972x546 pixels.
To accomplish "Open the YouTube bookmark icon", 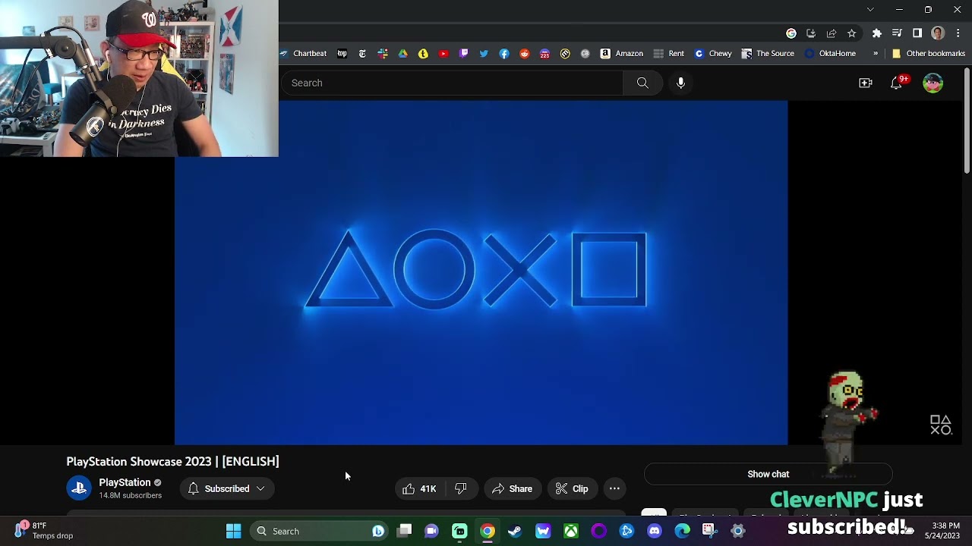I will [443, 54].
